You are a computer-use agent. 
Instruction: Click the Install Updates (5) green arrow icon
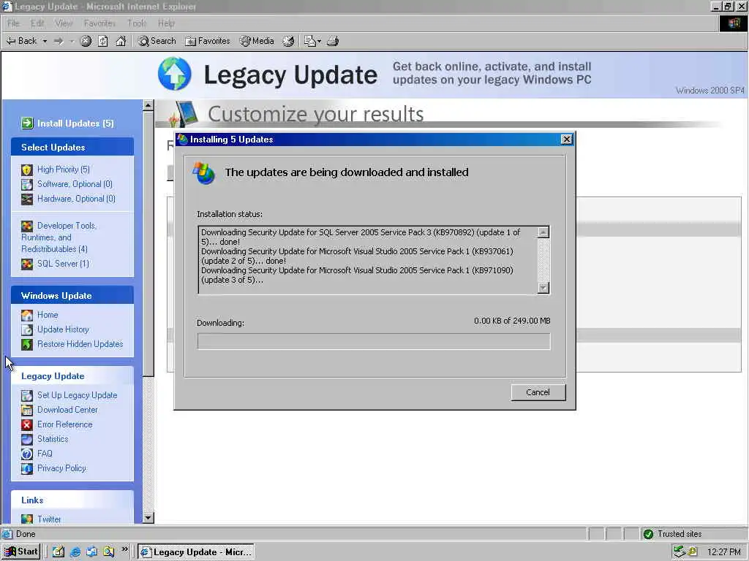[x=27, y=123]
